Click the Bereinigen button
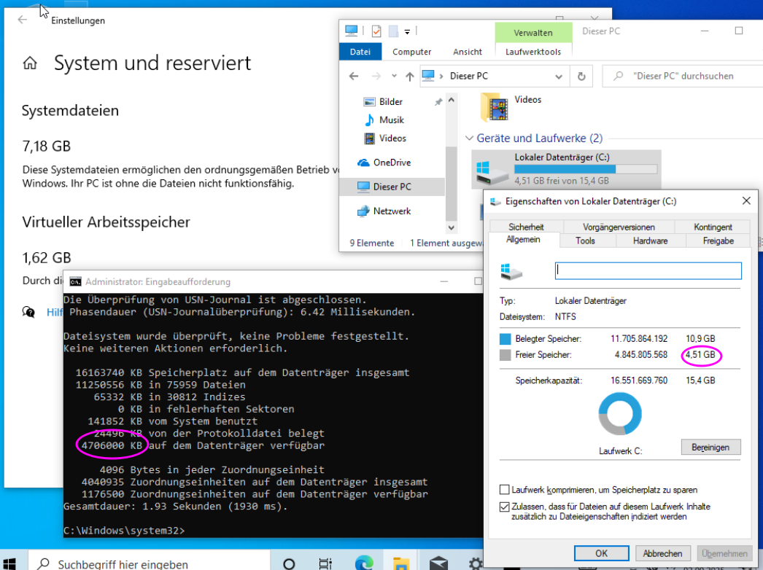The width and height of the screenshot is (763, 570). pos(710,447)
